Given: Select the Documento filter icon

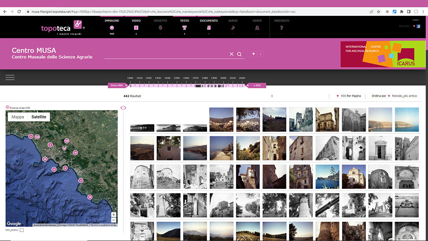Looking at the screenshot, I should point(209,28).
